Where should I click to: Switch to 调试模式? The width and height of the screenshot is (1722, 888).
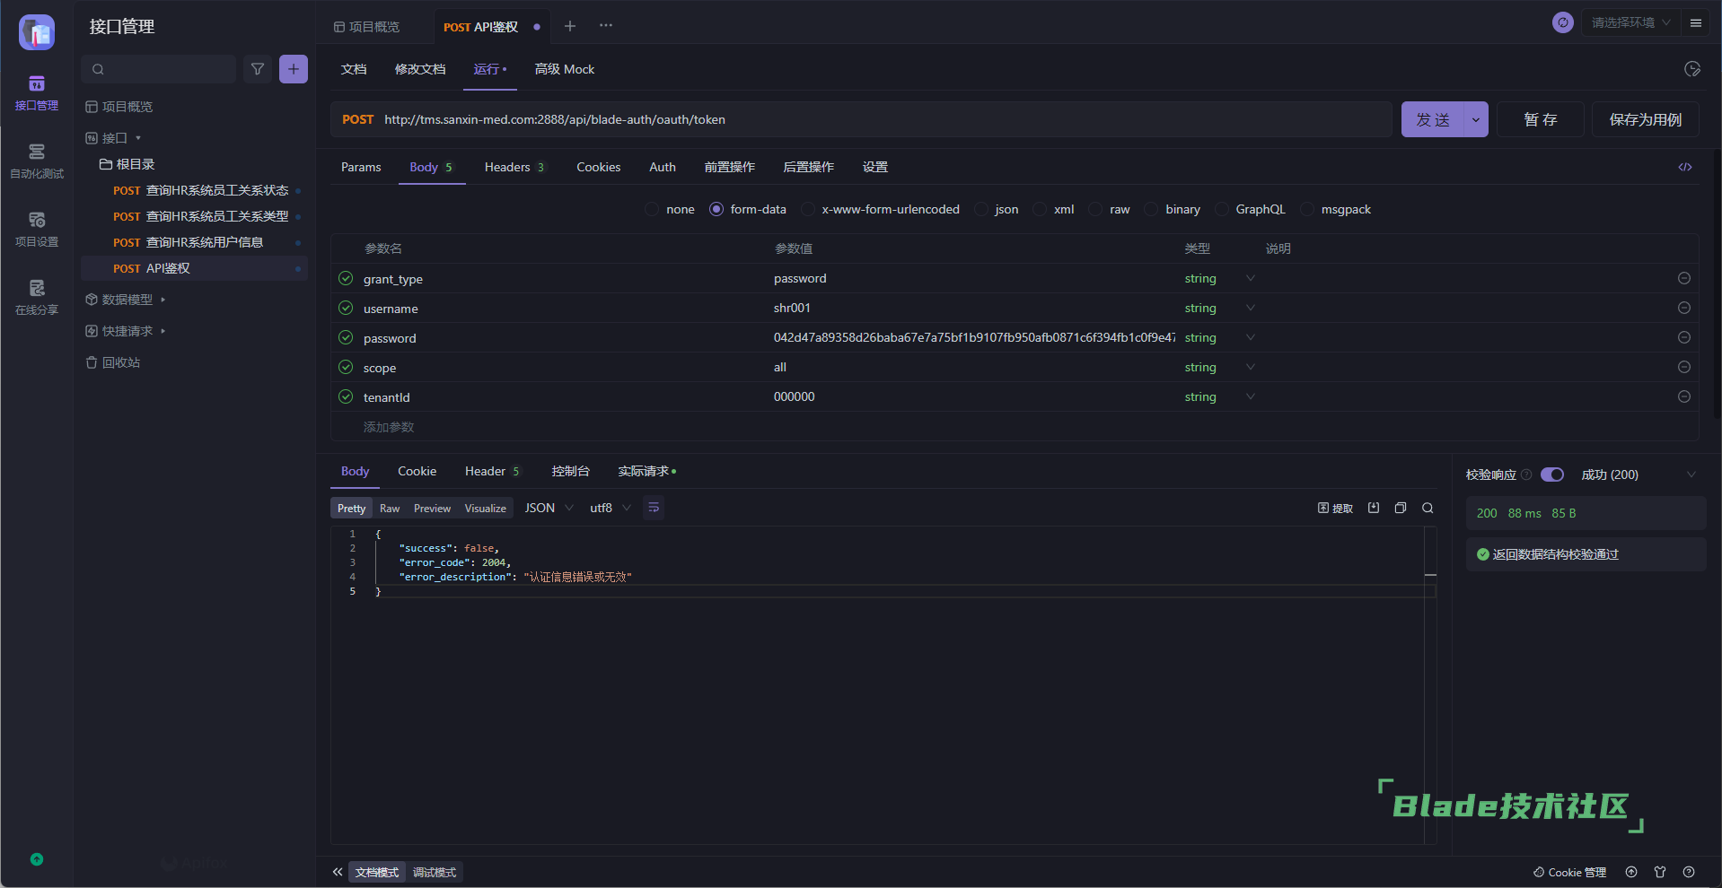[x=435, y=872]
